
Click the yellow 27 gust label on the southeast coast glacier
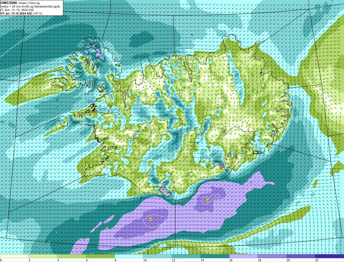coord(223,170)
